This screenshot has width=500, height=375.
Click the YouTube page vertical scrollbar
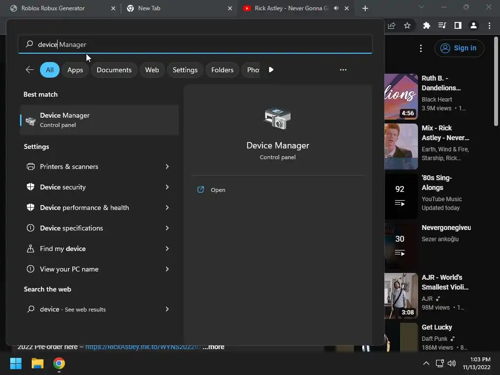click(496, 82)
